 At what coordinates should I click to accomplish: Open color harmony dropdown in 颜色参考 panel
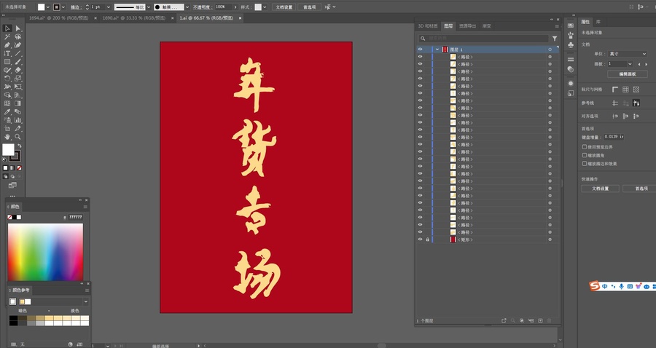tap(86, 301)
